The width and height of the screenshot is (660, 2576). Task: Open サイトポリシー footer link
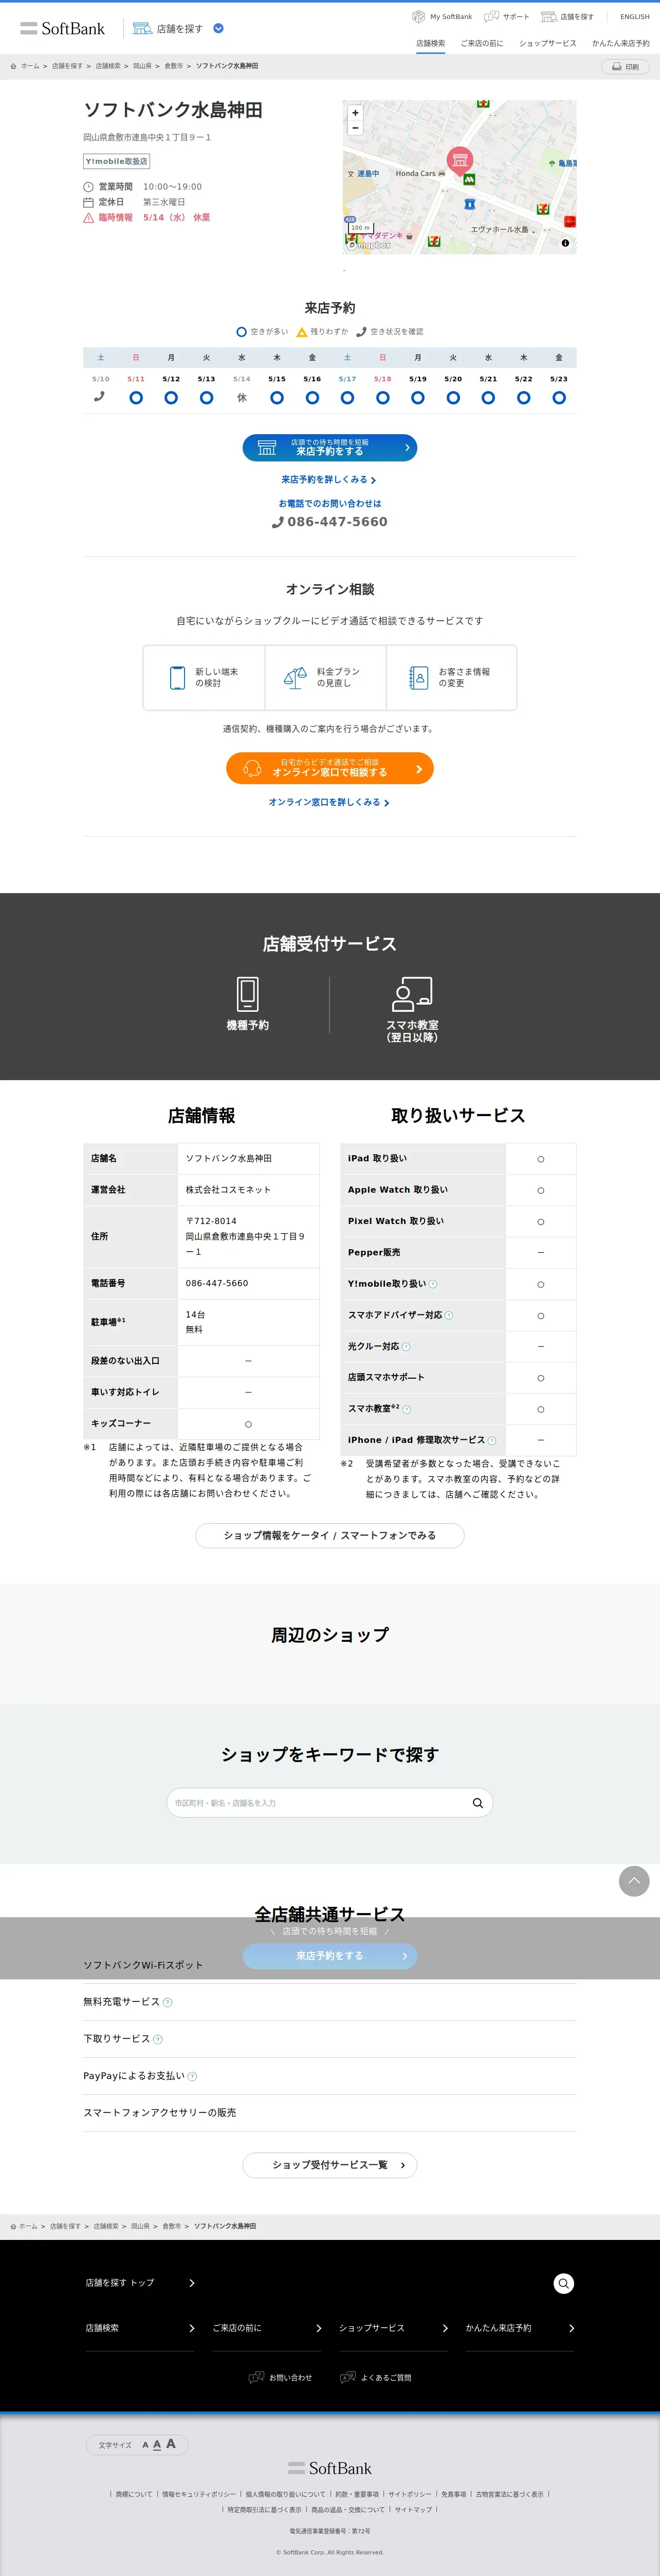(x=410, y=2494)
